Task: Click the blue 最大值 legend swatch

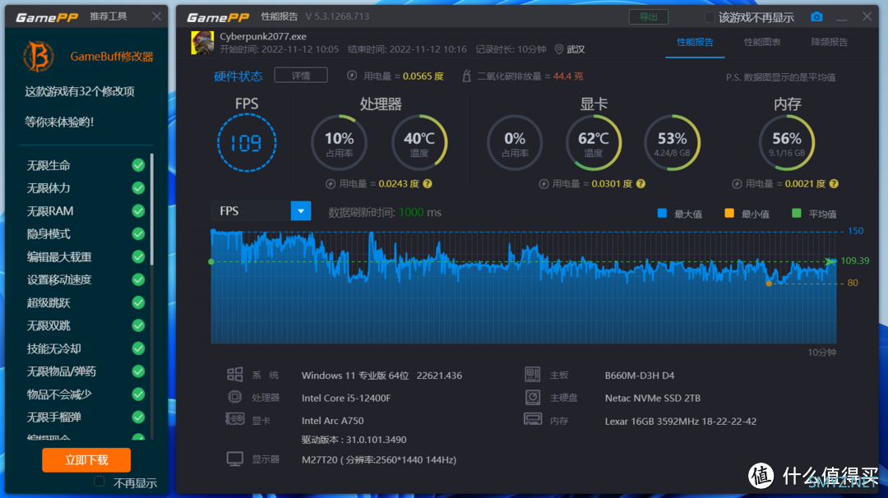Action: (662, 214)
